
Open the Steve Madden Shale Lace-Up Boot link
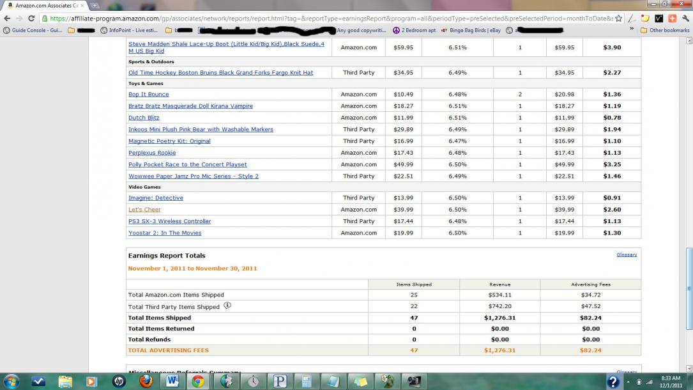coord(226,47)
